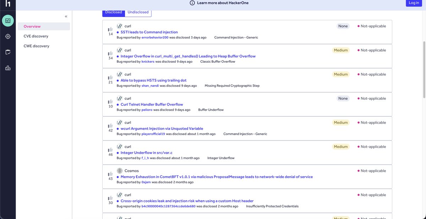This screenshot has width=426, height=219.
Task: Open Cross-origin cookies leak report
Action: (187, 201)
